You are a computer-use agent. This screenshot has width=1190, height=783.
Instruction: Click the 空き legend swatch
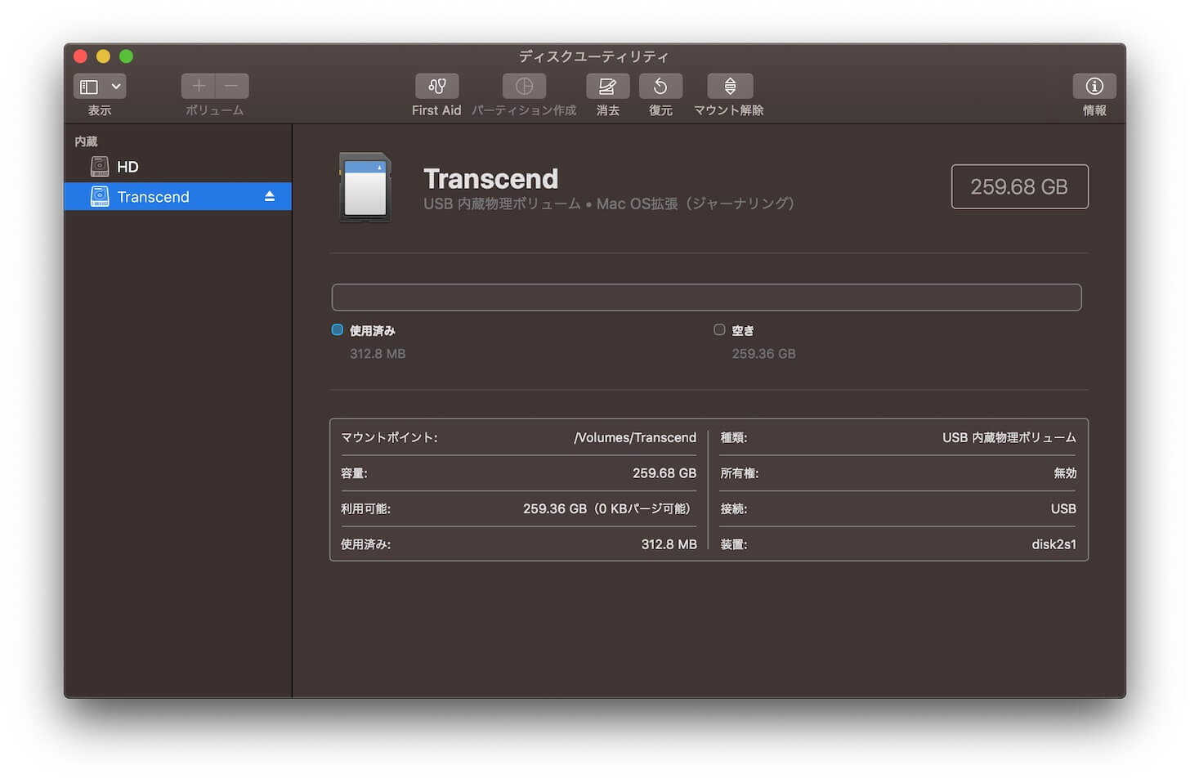pyautogui.click(x=719, y=329)
